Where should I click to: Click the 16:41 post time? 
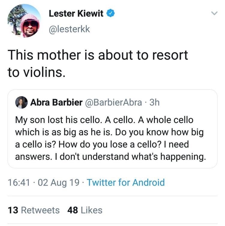coord(18,182)
